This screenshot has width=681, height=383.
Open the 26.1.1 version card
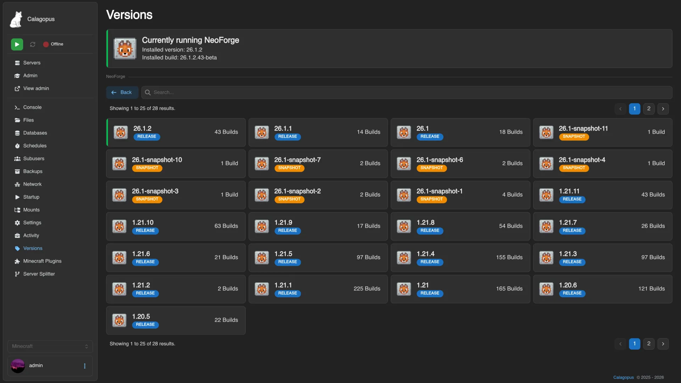[318, 132]
